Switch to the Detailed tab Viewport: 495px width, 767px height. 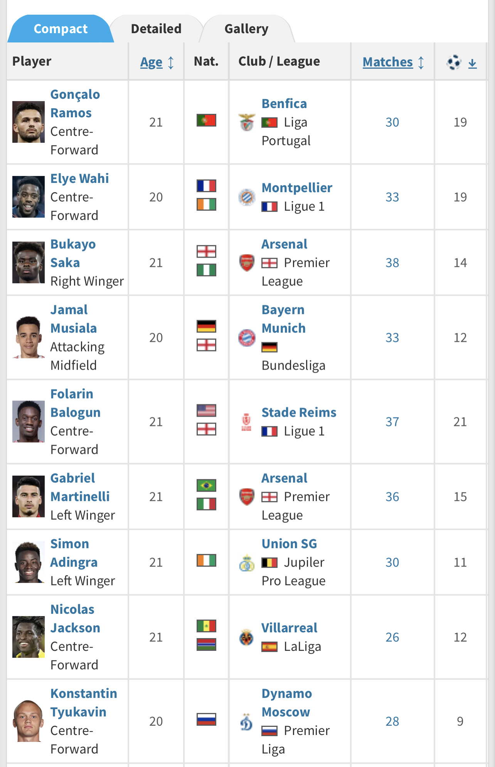click(156, 29)
